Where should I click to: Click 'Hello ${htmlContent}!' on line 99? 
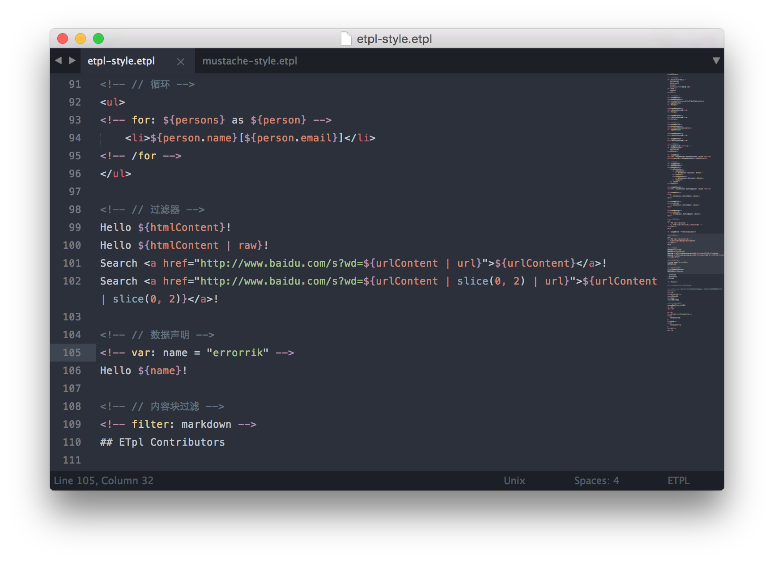click(166, 227)
